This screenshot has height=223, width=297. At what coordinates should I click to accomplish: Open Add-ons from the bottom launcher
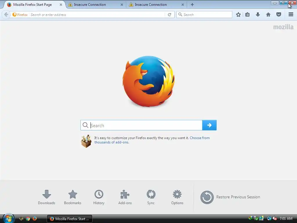pyautogui.click(x=125, y=197)
